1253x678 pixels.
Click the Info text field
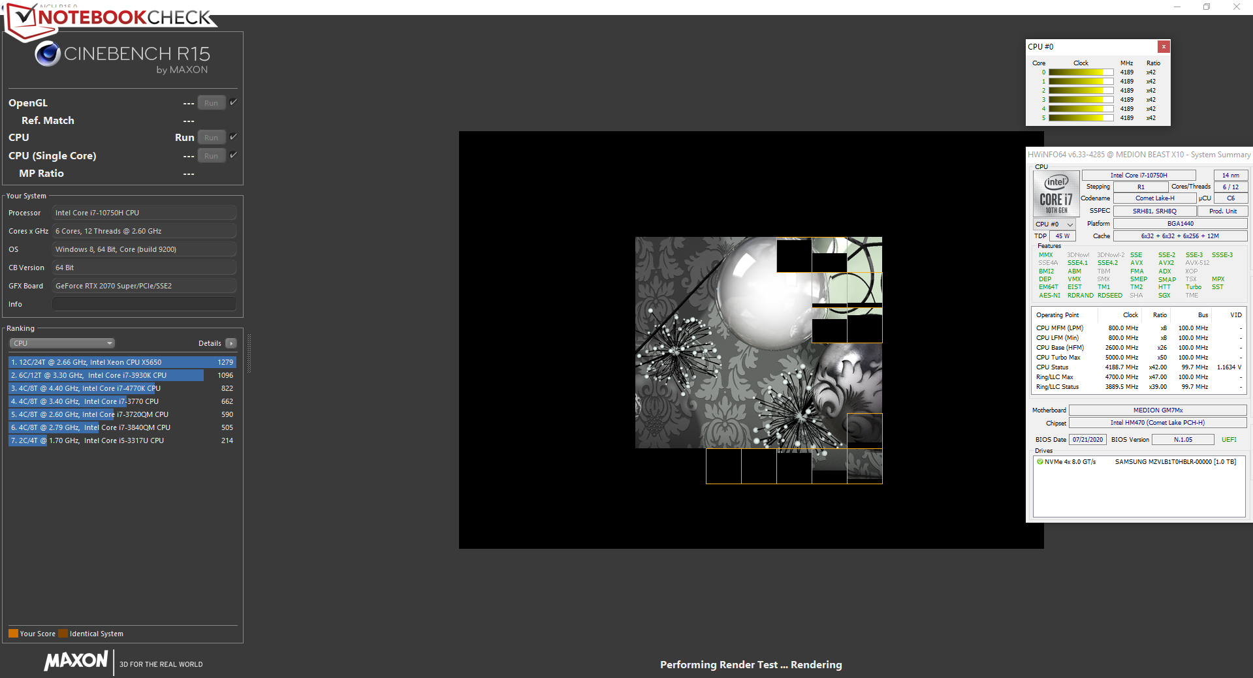[144, 304]
